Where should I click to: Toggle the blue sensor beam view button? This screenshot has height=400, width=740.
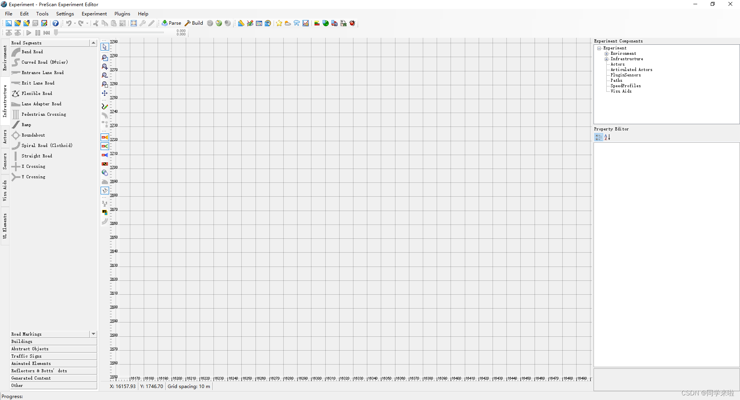click(105, 155)
